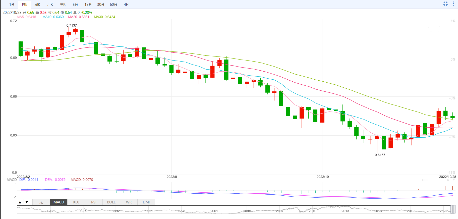Click the 2022/8/2 start date label

pos(23,177)
